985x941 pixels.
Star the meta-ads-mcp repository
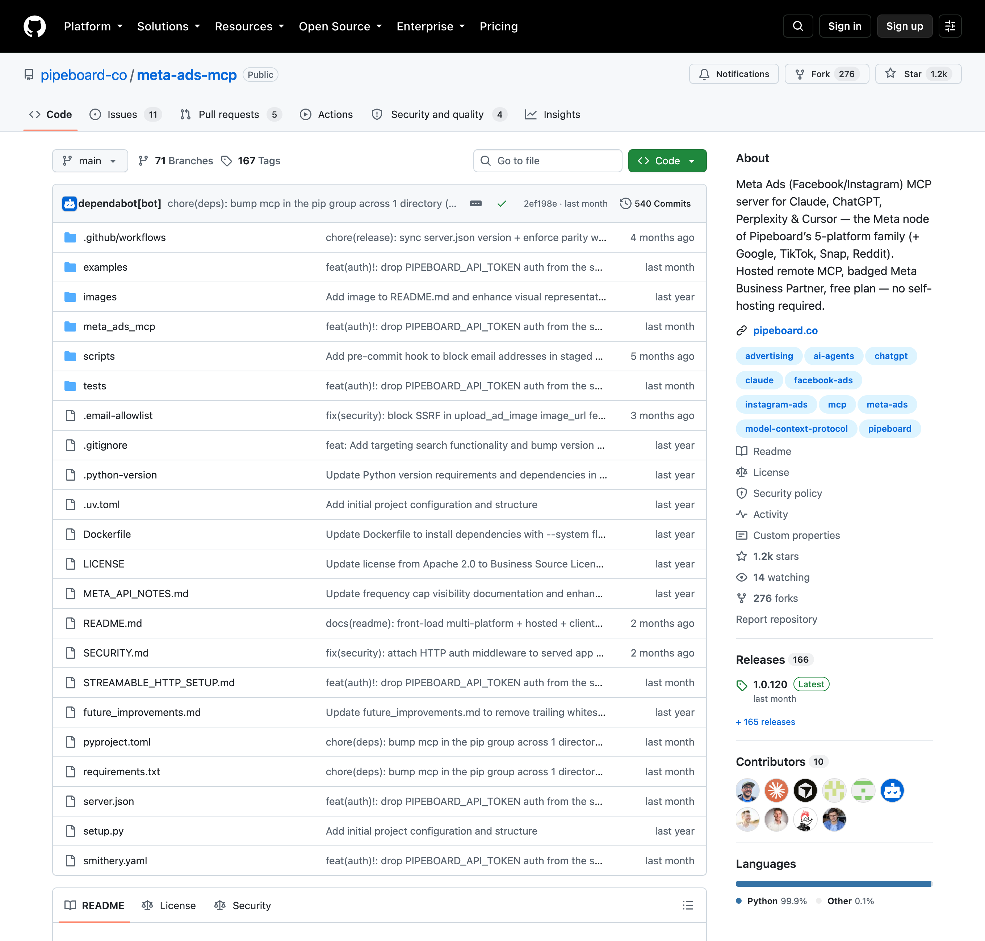918,74
